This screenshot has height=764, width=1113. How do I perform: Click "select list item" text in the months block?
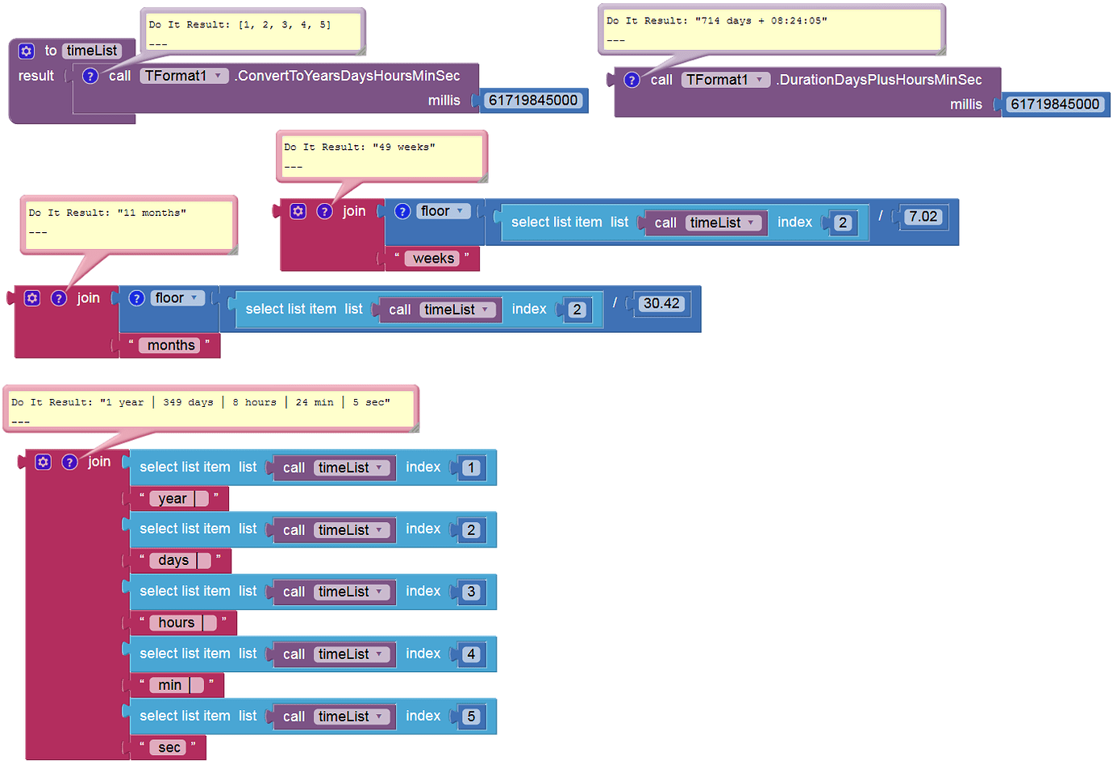pos(290,309)
